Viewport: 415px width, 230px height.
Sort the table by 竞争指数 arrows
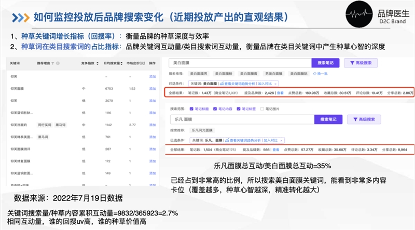coord(98,63)
